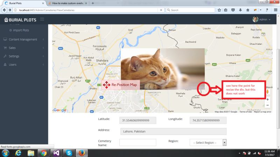Open the bookmarks list icon
The width and height of the screenshot is (280, 157).
pyautogui.click(x=226, y=10)
